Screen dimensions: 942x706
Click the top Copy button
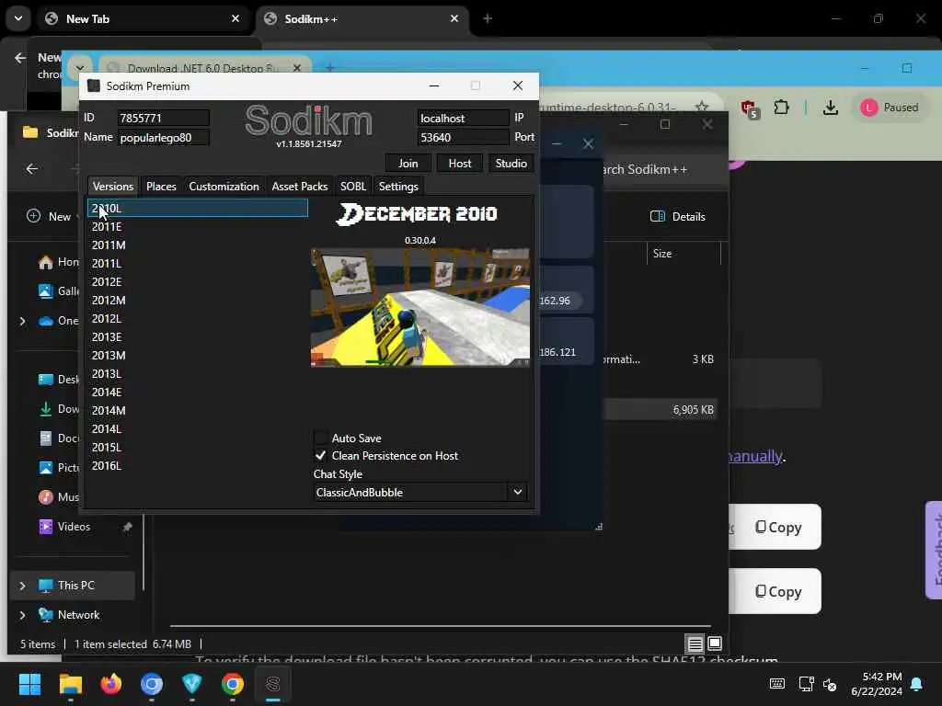(777, 527)
